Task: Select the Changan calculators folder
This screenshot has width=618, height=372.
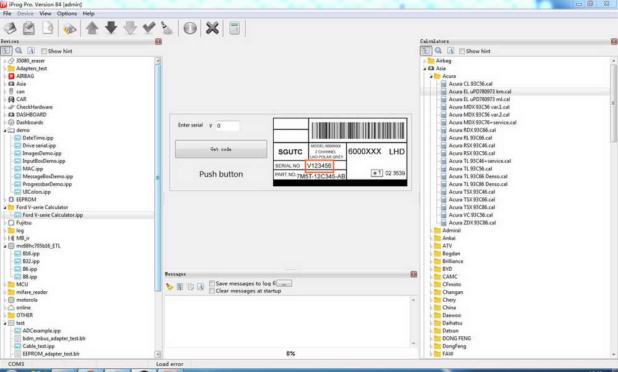Action: 452,292
